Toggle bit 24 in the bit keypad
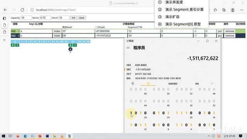Viewport: 247px width, 139px height. (x=168, y=113)
